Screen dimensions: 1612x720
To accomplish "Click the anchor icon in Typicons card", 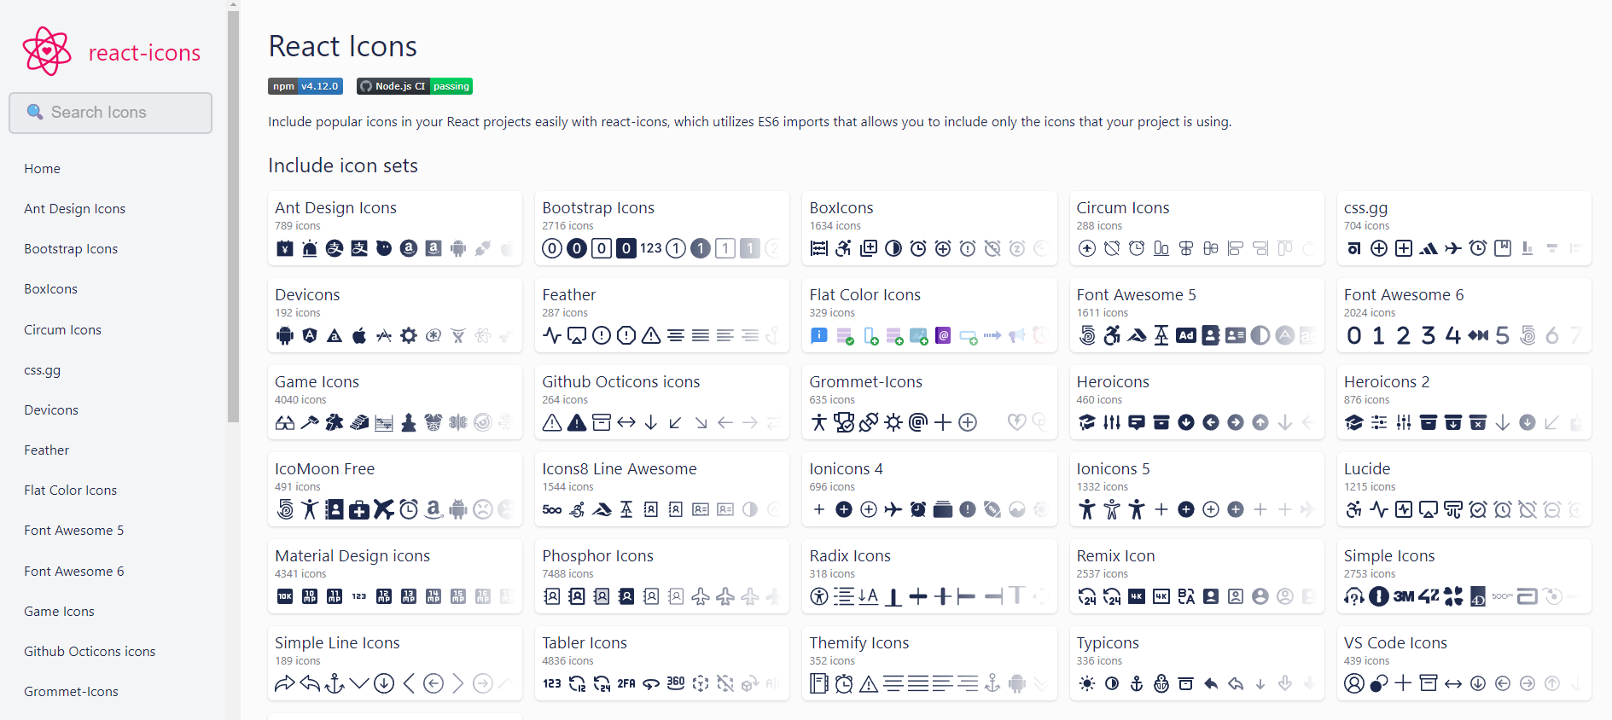I will (x=1137, y=683).
